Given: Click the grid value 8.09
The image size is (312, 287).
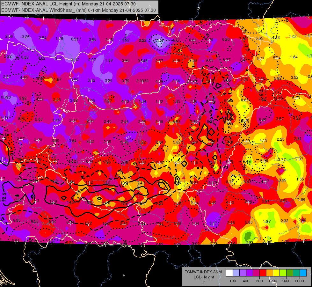Looking at the screenshot, I should [193, 60].
